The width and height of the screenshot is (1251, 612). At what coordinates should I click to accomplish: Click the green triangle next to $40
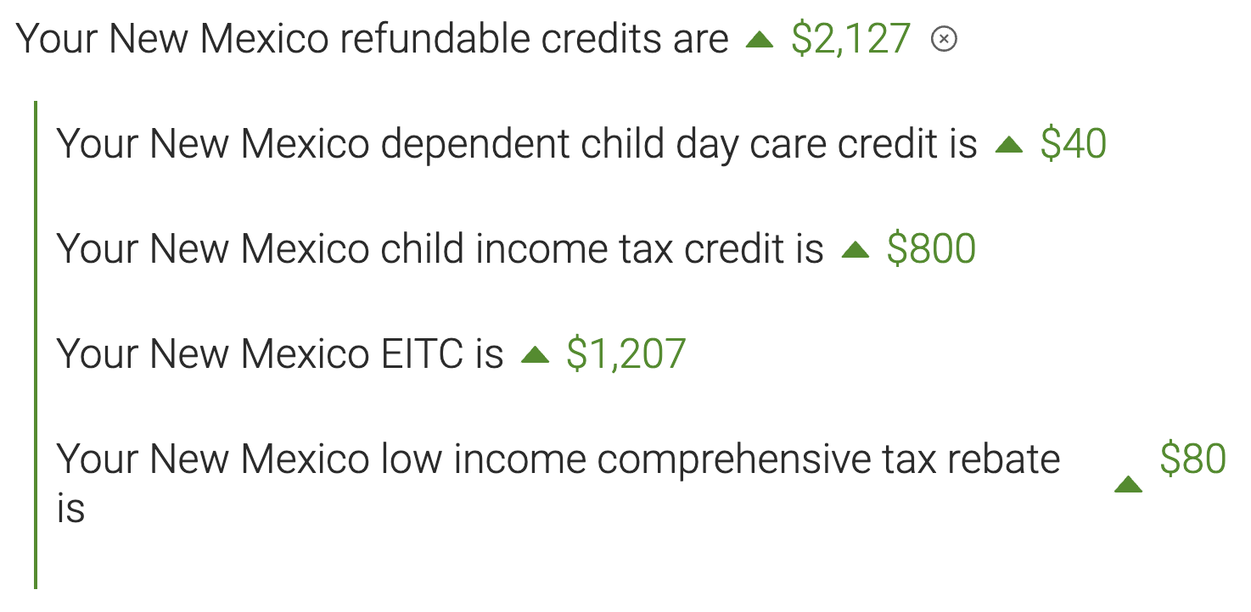coord(1009,145)
